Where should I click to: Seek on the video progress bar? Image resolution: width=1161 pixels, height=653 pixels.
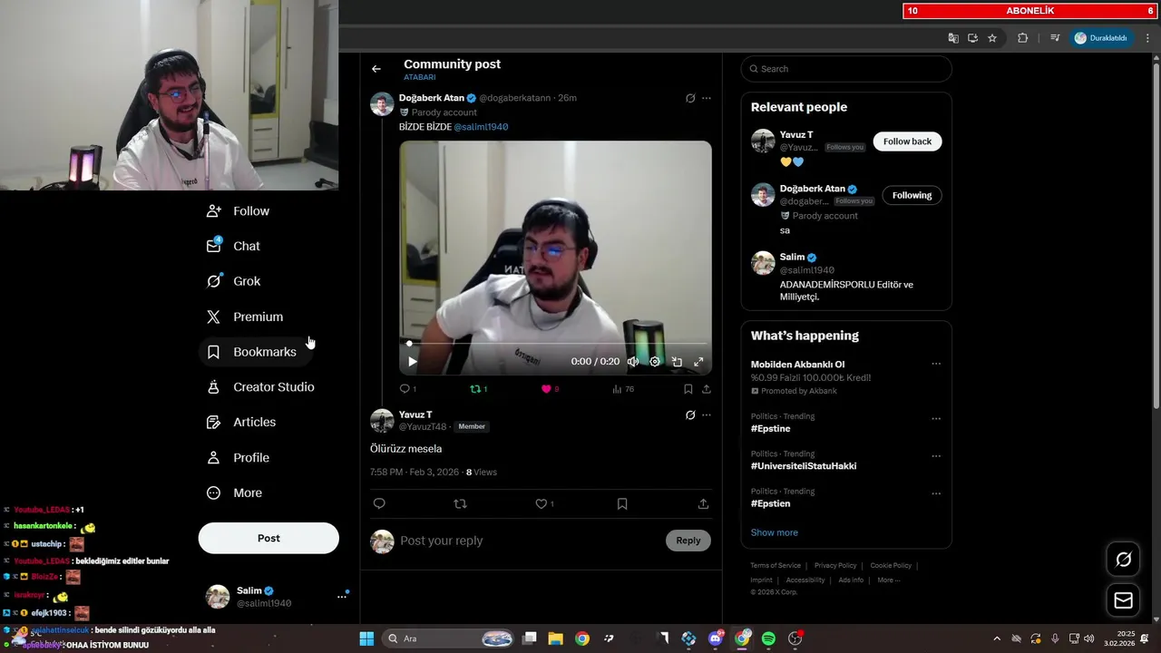click(x=556, y=344)
